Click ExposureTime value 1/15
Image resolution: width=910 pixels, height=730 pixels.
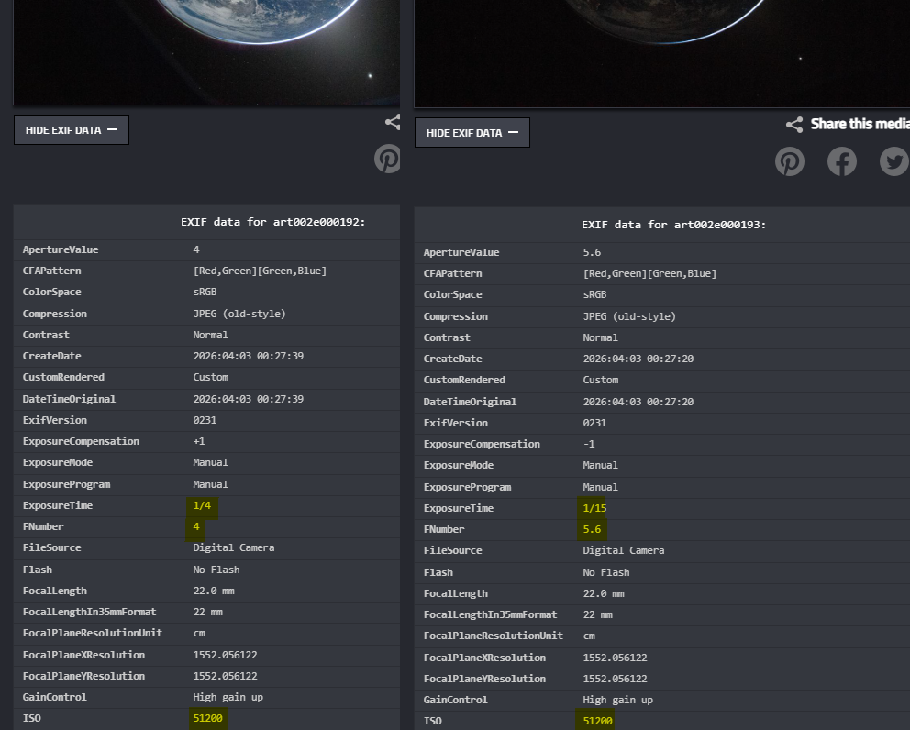coord(594,508)
